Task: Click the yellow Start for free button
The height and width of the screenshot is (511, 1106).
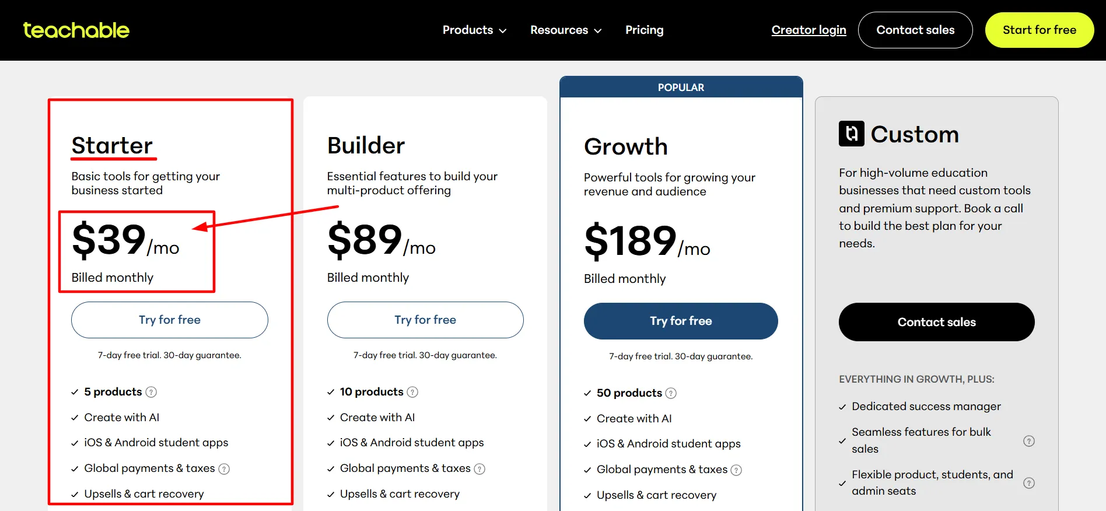Action: coord(1039,30)
